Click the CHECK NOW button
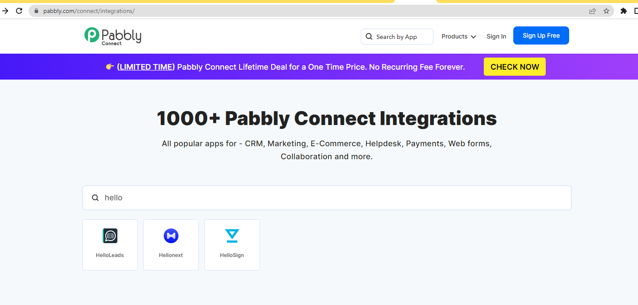This screenshot has height=305, width=638. tap(515, 67)
